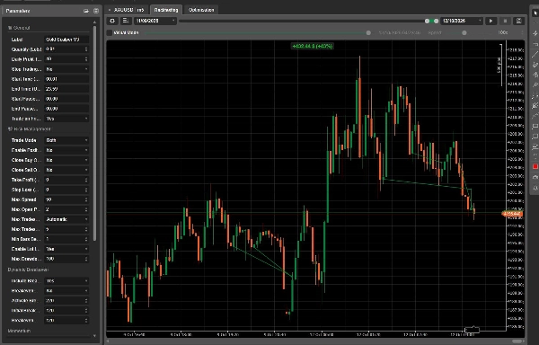Viewport: 539px width, 345px height.
Task: Click the Max Spread stepper showing 50
Action: point(86,199)
